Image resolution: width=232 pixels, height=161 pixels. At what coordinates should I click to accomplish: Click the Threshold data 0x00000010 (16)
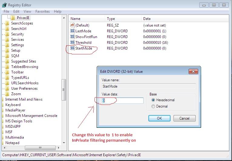click(155, 43)
